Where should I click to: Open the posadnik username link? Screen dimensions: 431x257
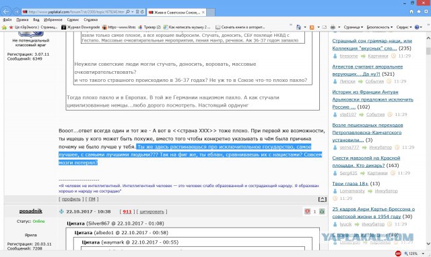coord(30,211)
